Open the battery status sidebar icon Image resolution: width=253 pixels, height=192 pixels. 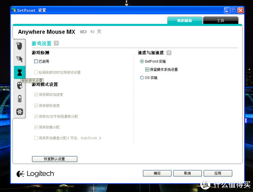click(19, 99)
